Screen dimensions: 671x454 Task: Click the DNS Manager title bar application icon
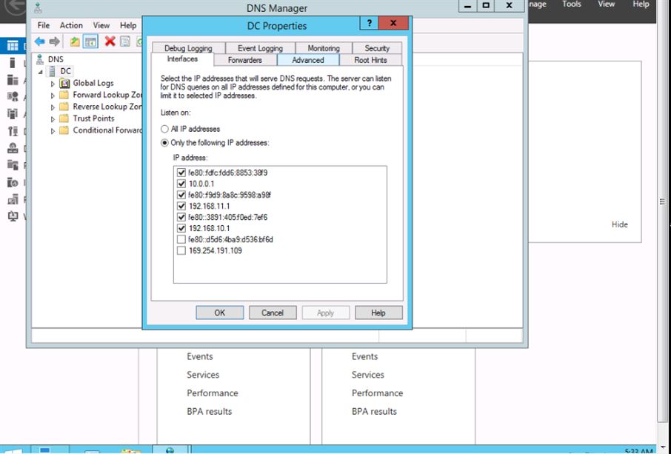[39, 7]
